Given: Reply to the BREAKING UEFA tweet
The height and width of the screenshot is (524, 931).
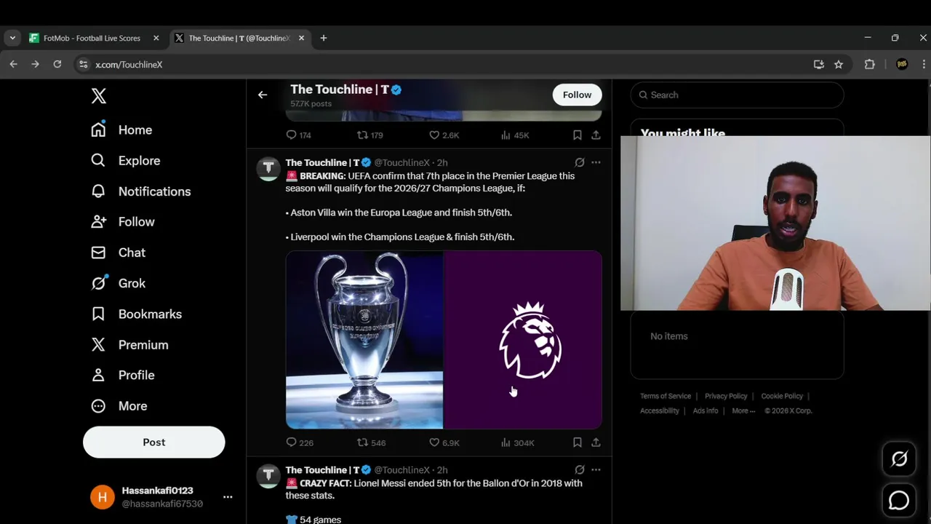Looking at the screenshot, I should click(x=291, y=442).
